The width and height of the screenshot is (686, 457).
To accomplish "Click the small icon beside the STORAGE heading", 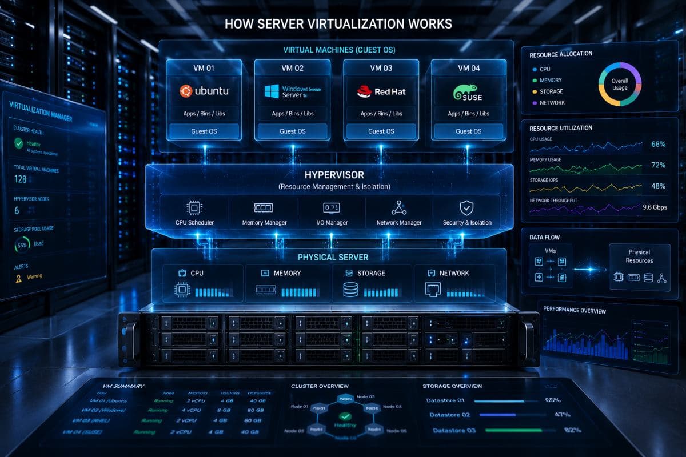I will tap(349, 273).
